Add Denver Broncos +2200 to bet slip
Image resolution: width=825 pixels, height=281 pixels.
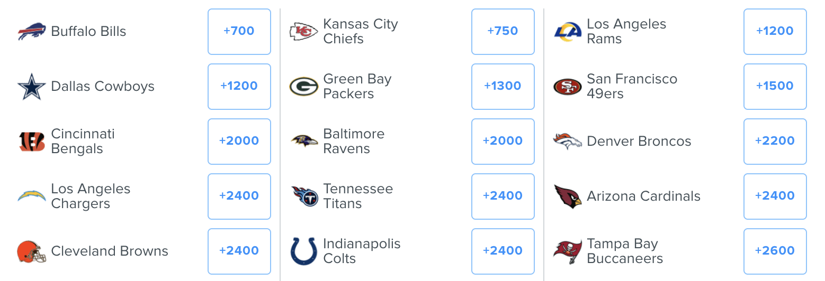[x=775, y=142]
